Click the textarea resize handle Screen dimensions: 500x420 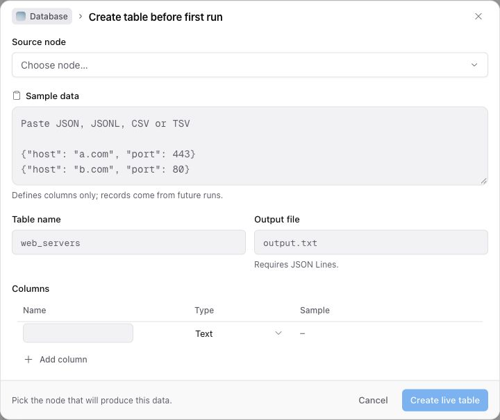tap(484, 181)
